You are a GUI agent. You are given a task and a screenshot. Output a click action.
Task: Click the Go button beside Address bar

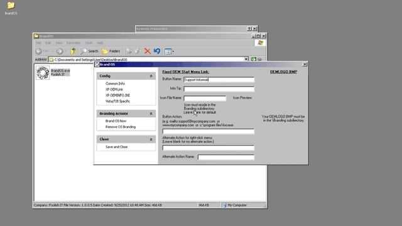point(257,60)
